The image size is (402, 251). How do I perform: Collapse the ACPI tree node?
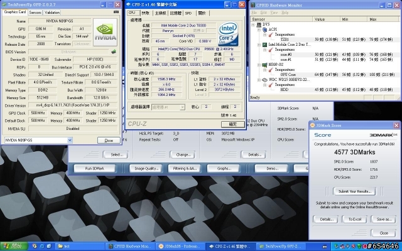259,29
